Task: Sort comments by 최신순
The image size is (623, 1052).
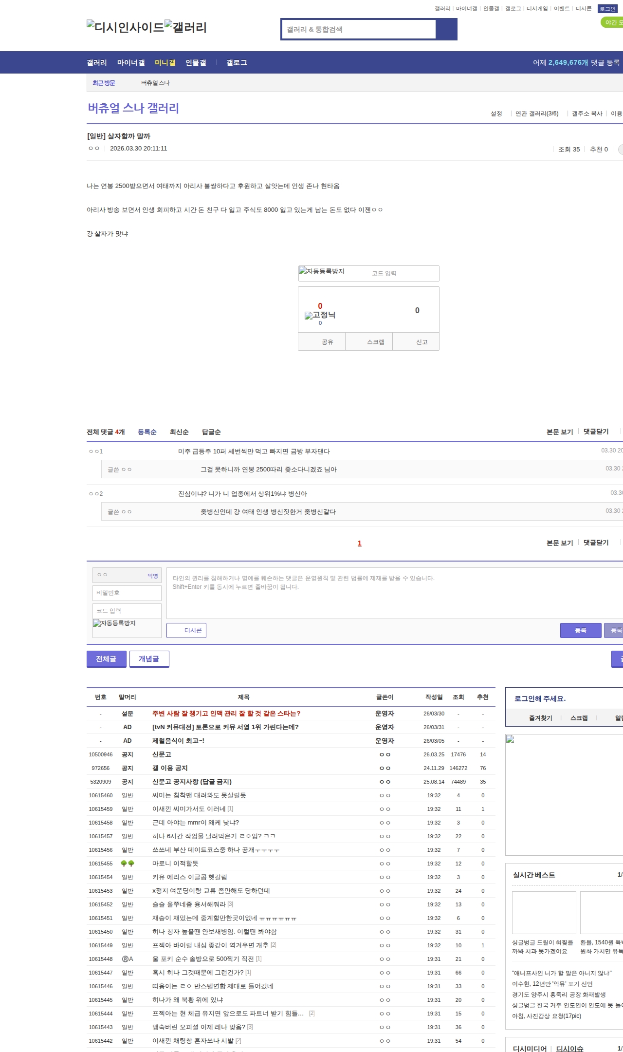Action: pos(179,432)
